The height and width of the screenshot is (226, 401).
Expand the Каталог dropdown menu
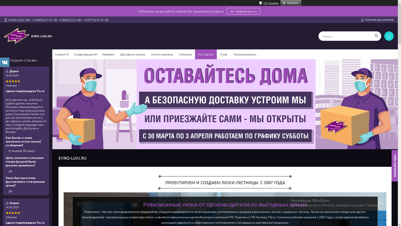62,54
